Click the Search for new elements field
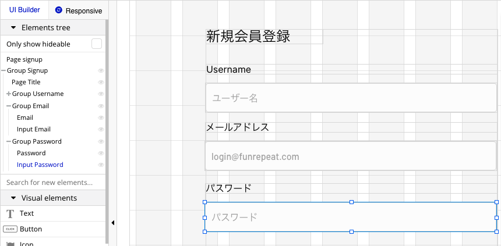 pos(52,182)
